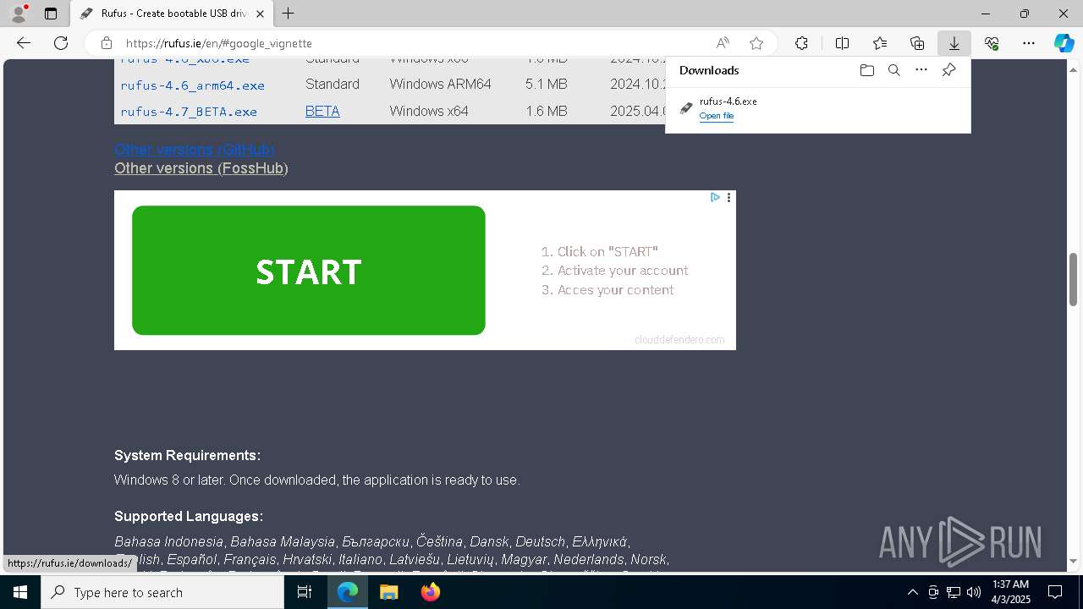Click the Edge profile avatar icon

click(19, 13)
